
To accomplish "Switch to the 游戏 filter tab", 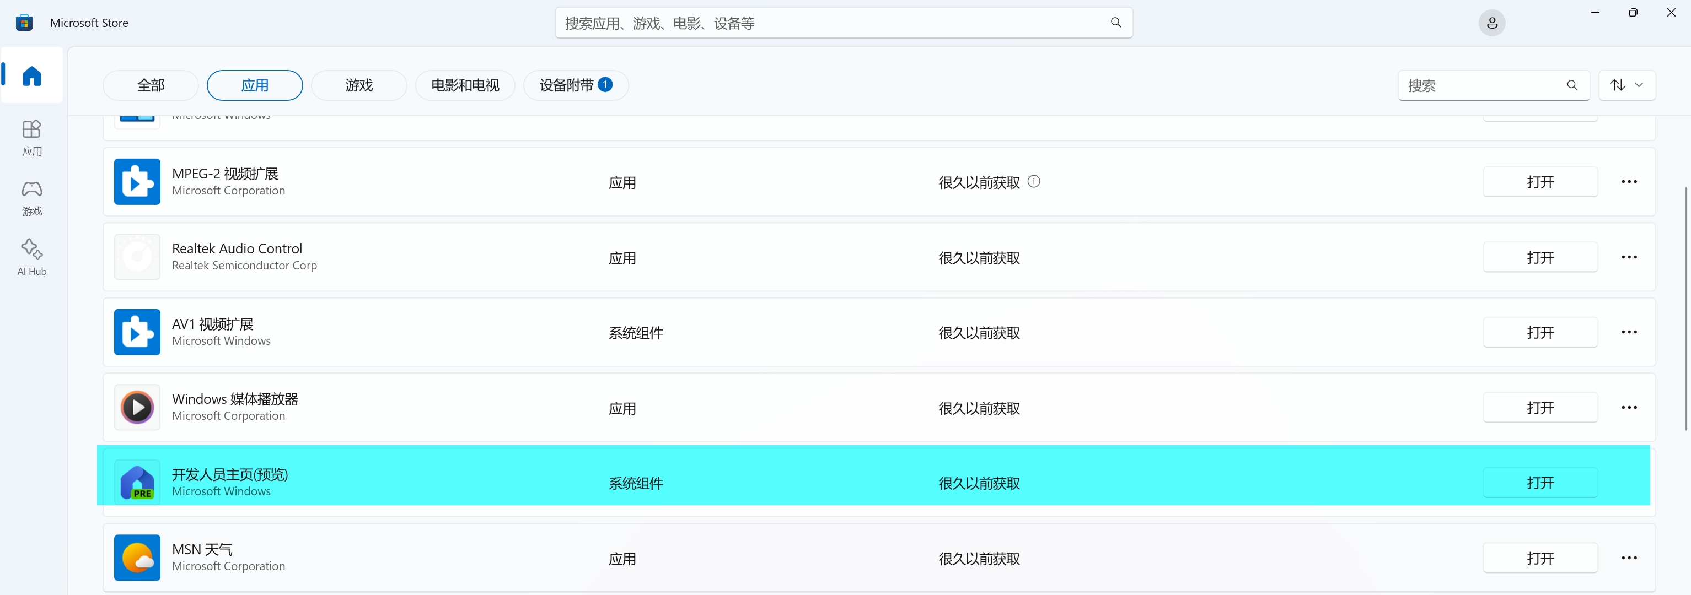I will click(x=358, y=85).
